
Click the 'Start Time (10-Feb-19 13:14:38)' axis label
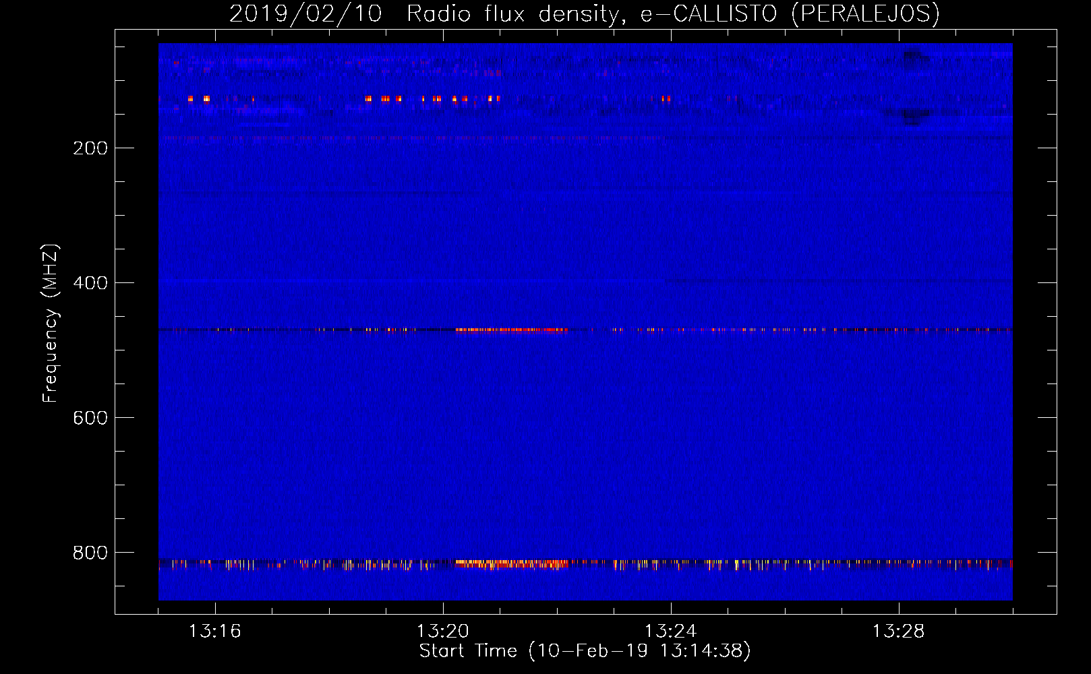pos(585,651)
